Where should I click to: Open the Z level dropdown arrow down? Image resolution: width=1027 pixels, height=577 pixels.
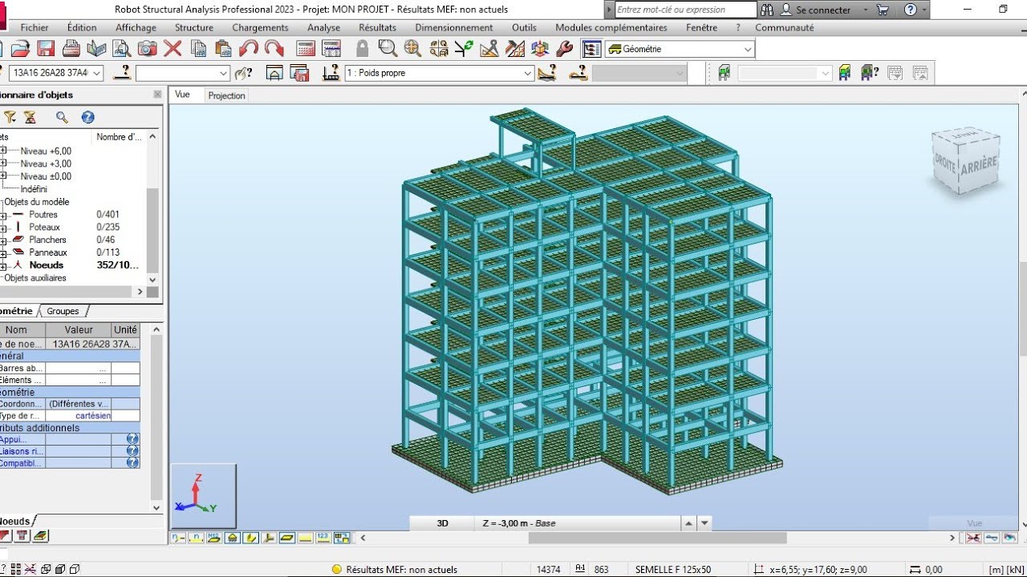coord(704,523)
